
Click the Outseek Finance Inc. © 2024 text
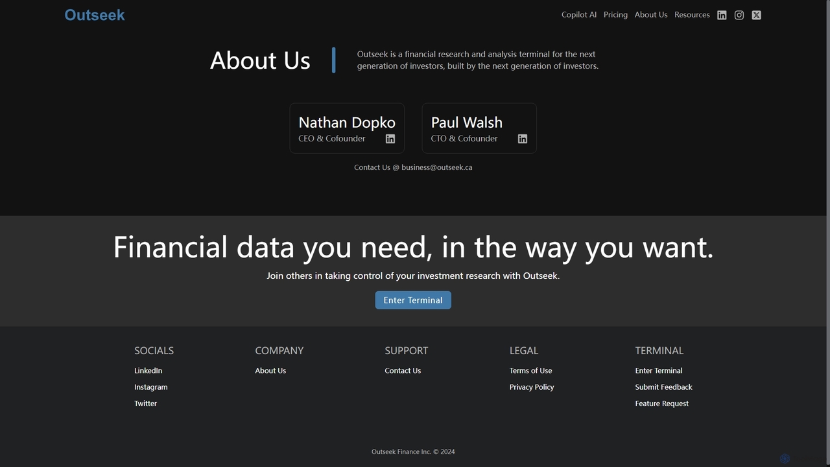[x=413, y=452]
